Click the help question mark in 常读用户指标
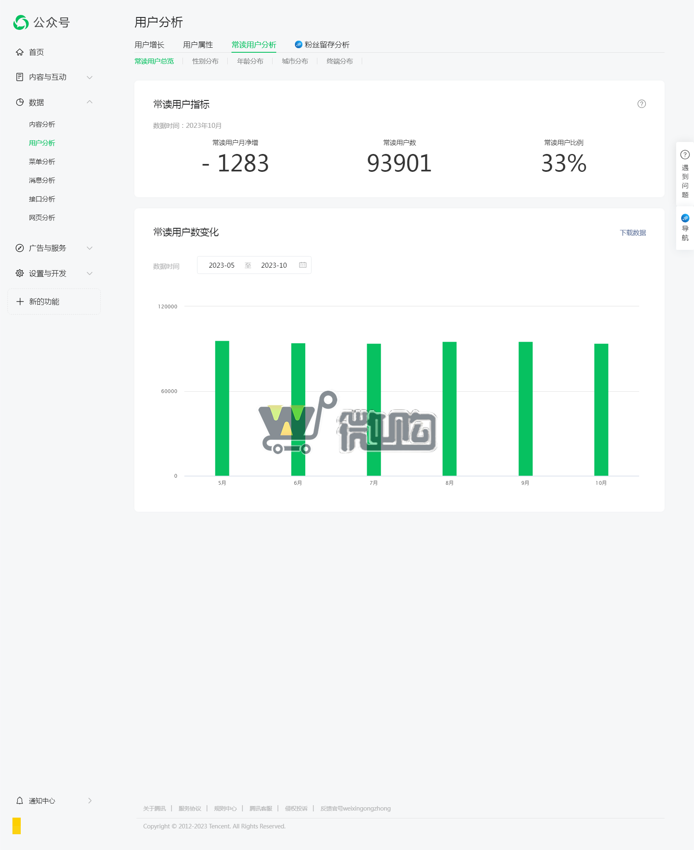The height and width of the screenshot is (850, 694). [x=641, y=104]
